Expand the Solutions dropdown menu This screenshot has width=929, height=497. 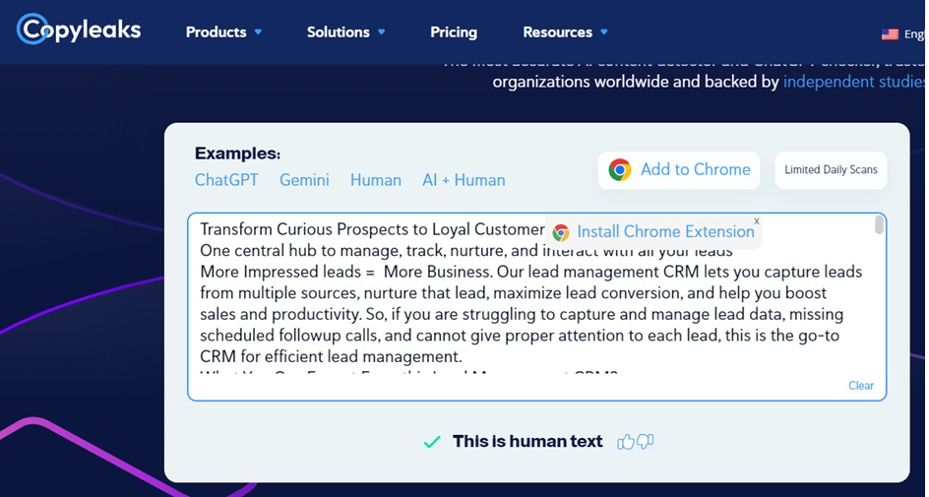click(345, 32)
